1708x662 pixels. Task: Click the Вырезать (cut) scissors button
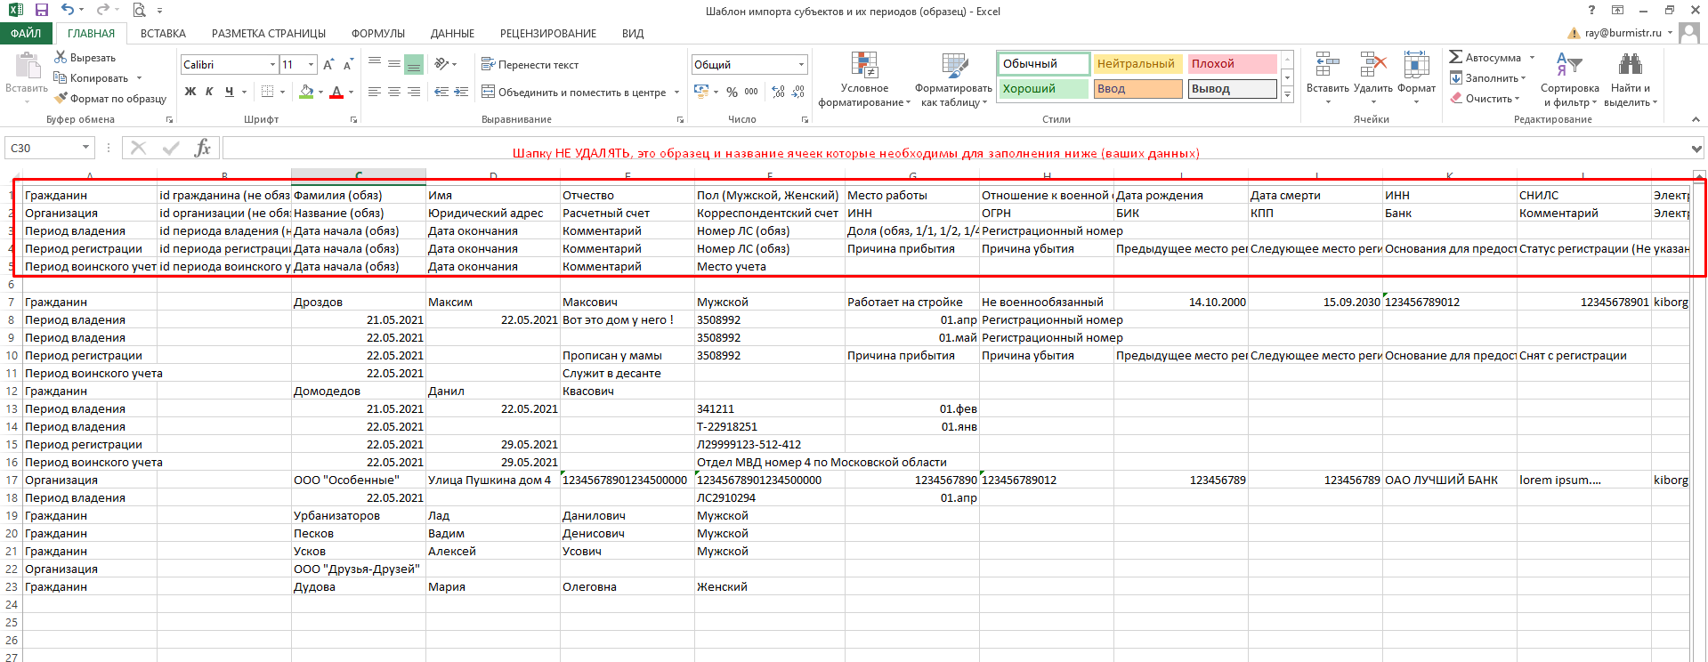[85, 57]
